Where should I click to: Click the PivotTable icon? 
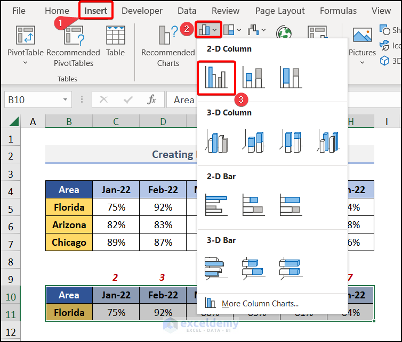coord(26,35)
